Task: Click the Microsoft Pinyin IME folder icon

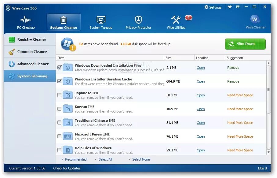Action: tap(68, 136)
